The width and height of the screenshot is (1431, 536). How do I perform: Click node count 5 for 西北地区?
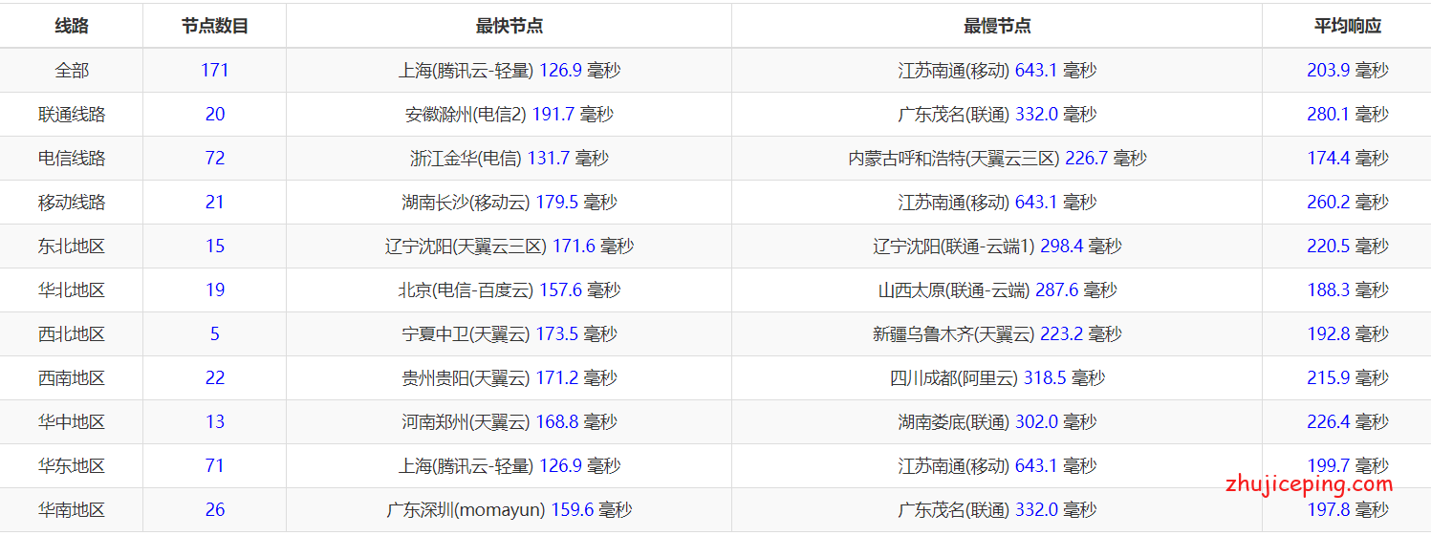215,334
